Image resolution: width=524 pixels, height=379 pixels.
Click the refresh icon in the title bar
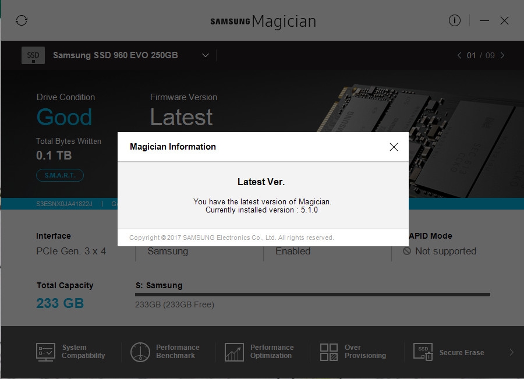tap(22, 20)
